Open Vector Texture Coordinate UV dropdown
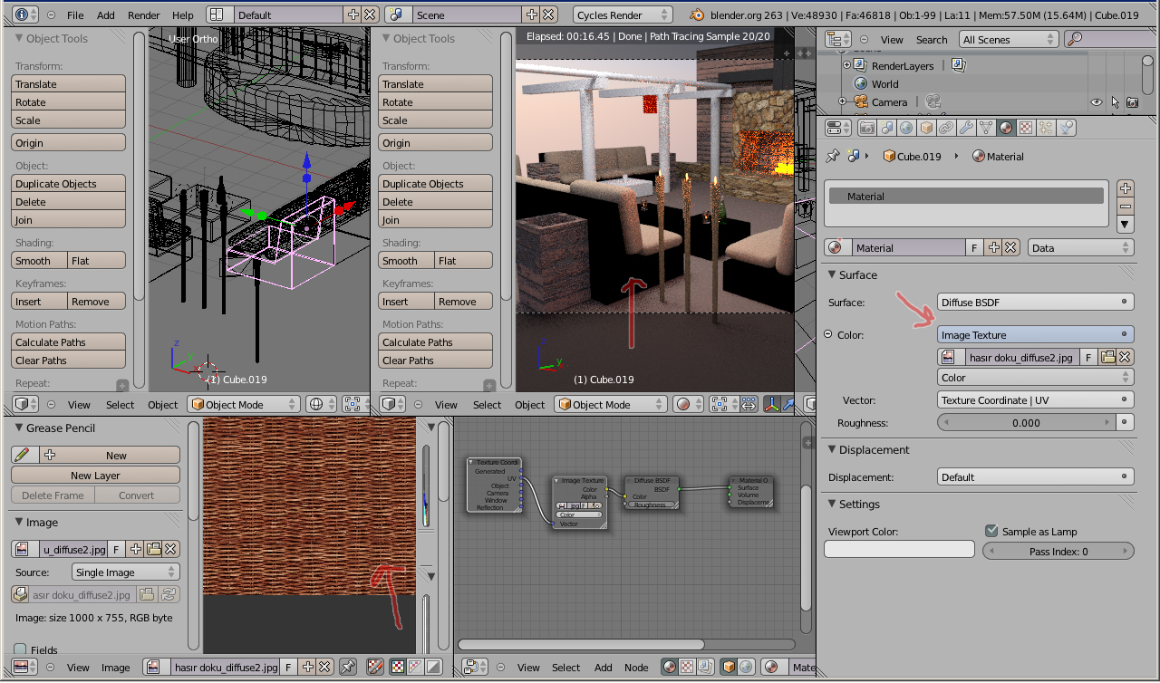 click(1035, 399)
